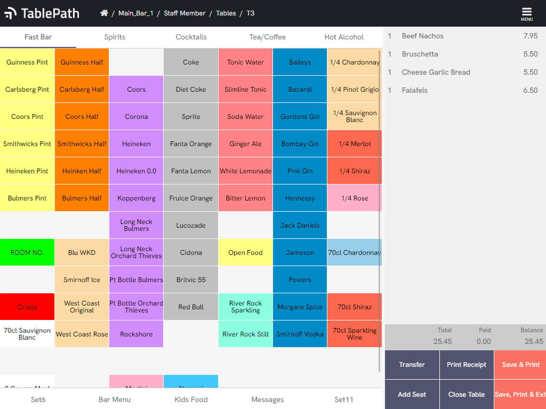
Task: Click the Transfer button
Action: click(412, 365)
